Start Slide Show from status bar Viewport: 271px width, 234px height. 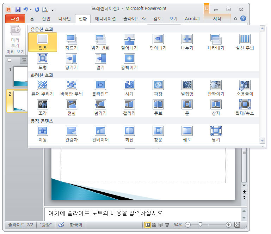167,225
